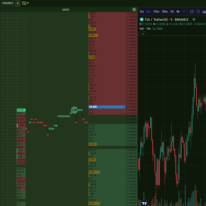Click the green market status dot

[194, 20]
